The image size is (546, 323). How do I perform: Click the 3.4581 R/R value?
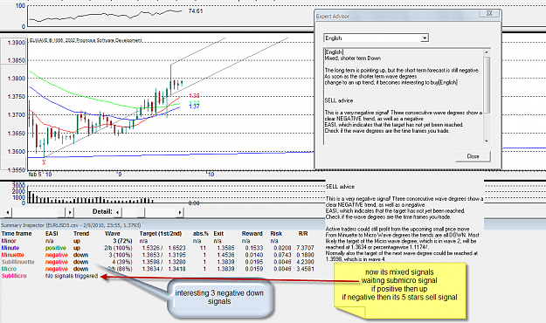click(305, 269)
